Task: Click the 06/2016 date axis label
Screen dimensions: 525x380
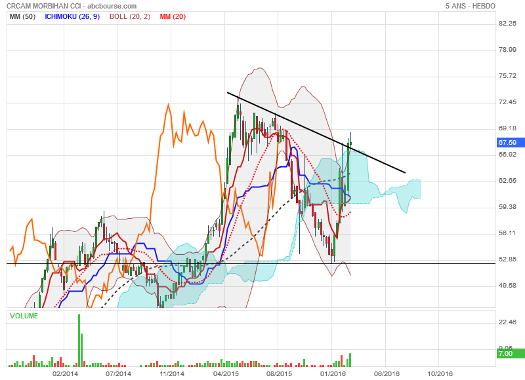Action: 387,373
